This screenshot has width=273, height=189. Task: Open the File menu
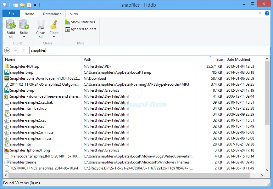pyautogui.click(x=11, y=14)
